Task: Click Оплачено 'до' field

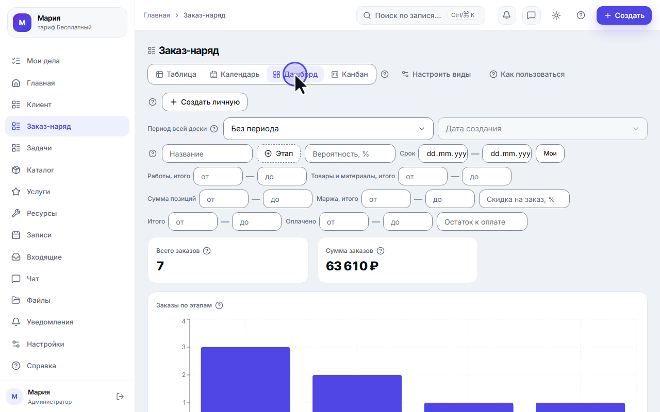Action: pyautogui.click(x=408, y=221)
